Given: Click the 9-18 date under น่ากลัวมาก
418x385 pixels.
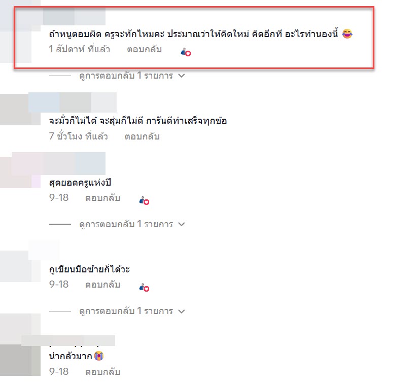Looking at the screenshot, I should (x=59, y=371).
